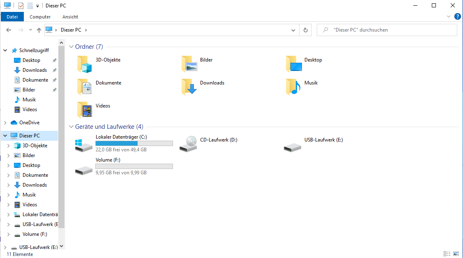The image size is (463, 258).
Task: Select Downloads under Schnellzugriff
Action: 35,70
